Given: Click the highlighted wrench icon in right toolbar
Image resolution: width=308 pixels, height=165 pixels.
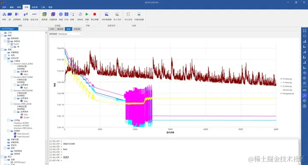Looking at the screenshot, I should [x=305, y=96].
